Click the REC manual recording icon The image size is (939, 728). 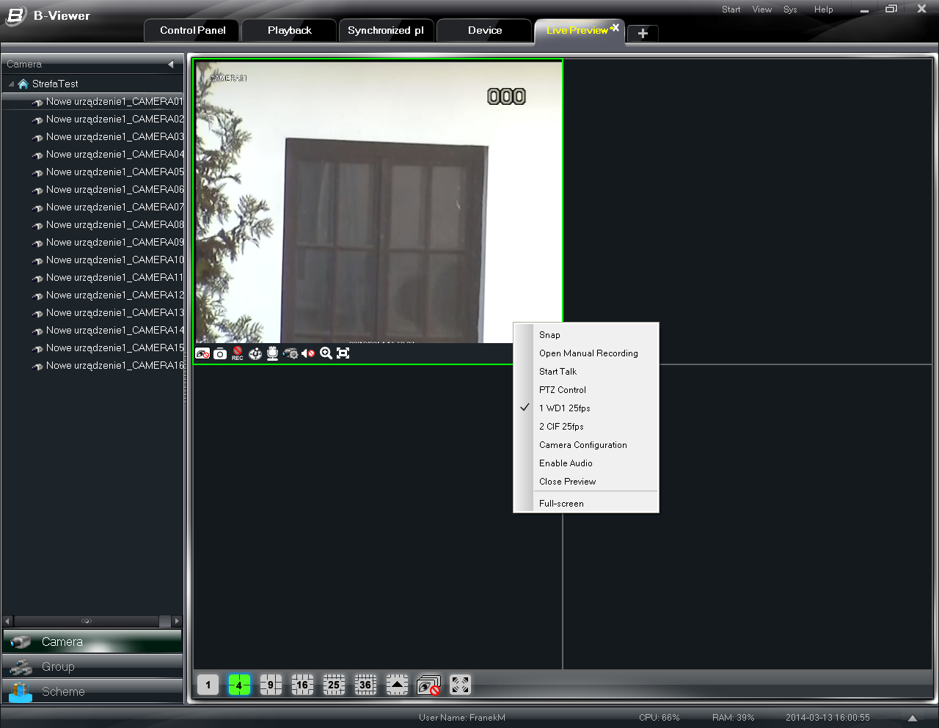[238, 353]
